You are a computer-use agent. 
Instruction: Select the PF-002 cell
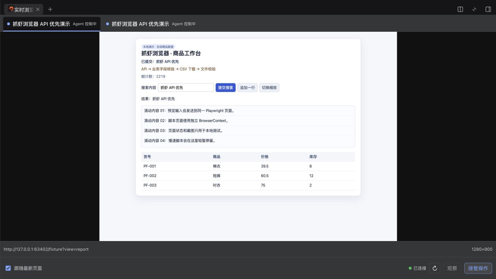coord(150,176)
